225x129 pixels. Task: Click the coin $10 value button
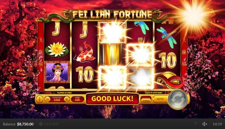(77, 99)
